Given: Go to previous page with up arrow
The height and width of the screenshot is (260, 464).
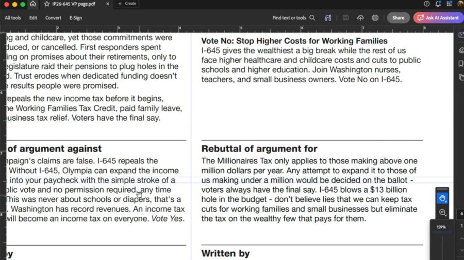Looking at the screenshot, I should pyautogui.click(x=461, y=239).
